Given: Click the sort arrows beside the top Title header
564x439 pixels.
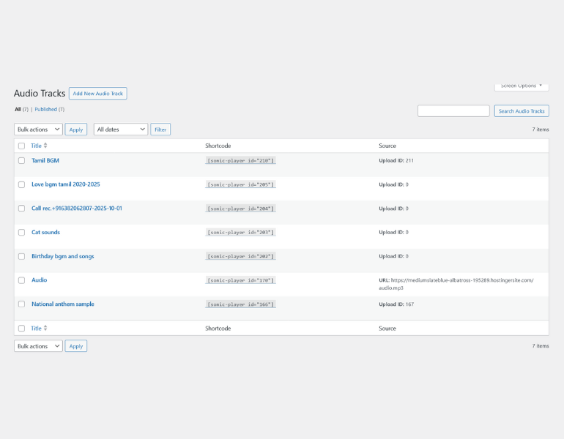Looking at the screenshot, I should [x=45, y=146].
